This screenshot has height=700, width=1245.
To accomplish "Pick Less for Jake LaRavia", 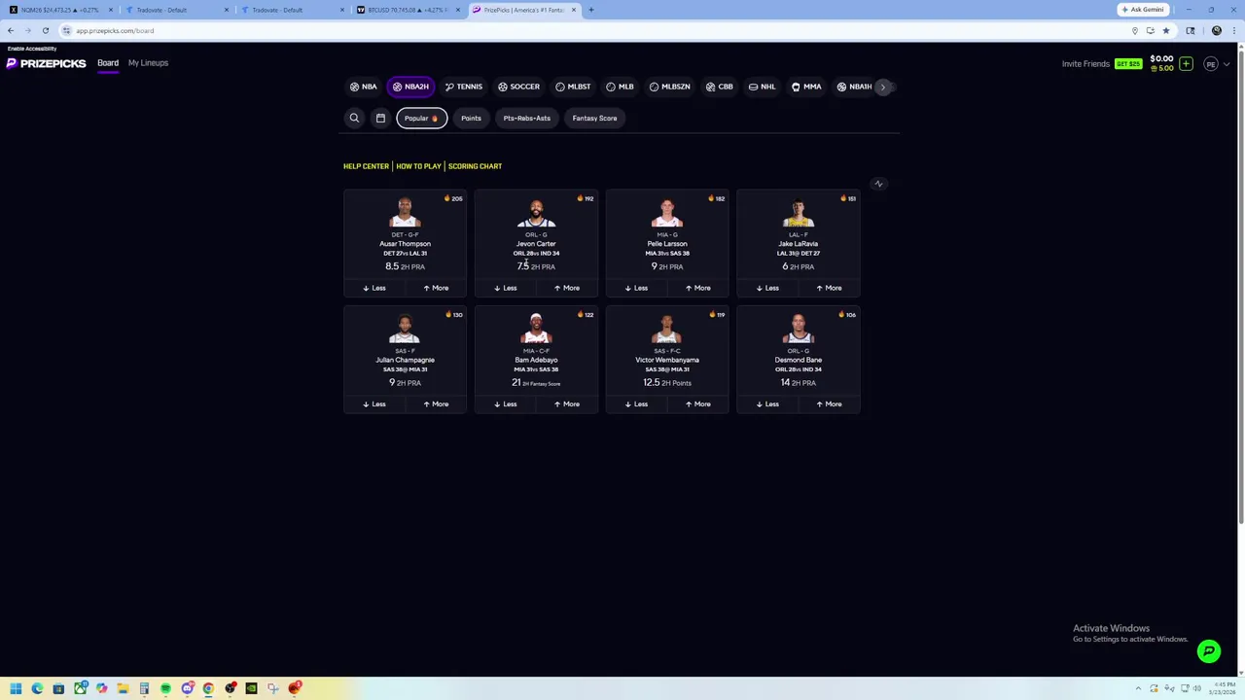I will coord(766,288).
